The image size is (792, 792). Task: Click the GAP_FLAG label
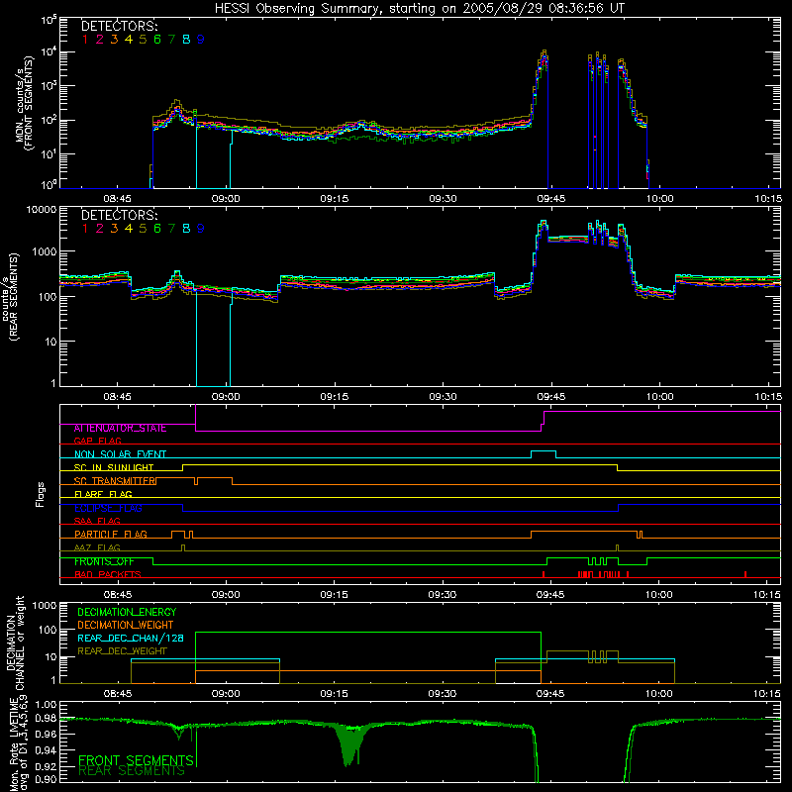coord(97,441)
